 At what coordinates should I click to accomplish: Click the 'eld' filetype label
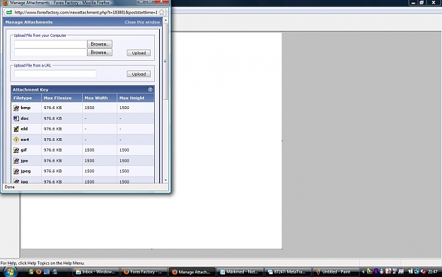[24, 129]
